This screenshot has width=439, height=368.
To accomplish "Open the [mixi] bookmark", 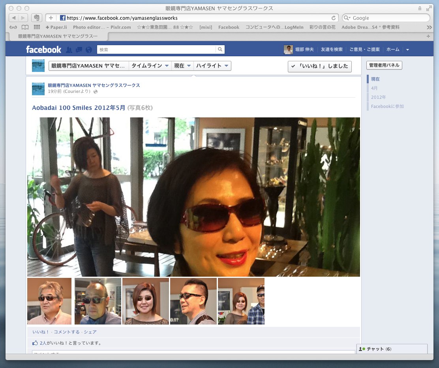I will [x=206, y=27].
